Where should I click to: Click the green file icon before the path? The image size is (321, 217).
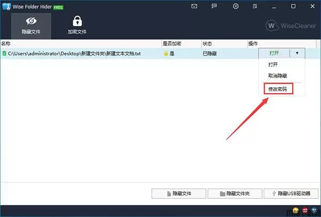tap(4, 53)
